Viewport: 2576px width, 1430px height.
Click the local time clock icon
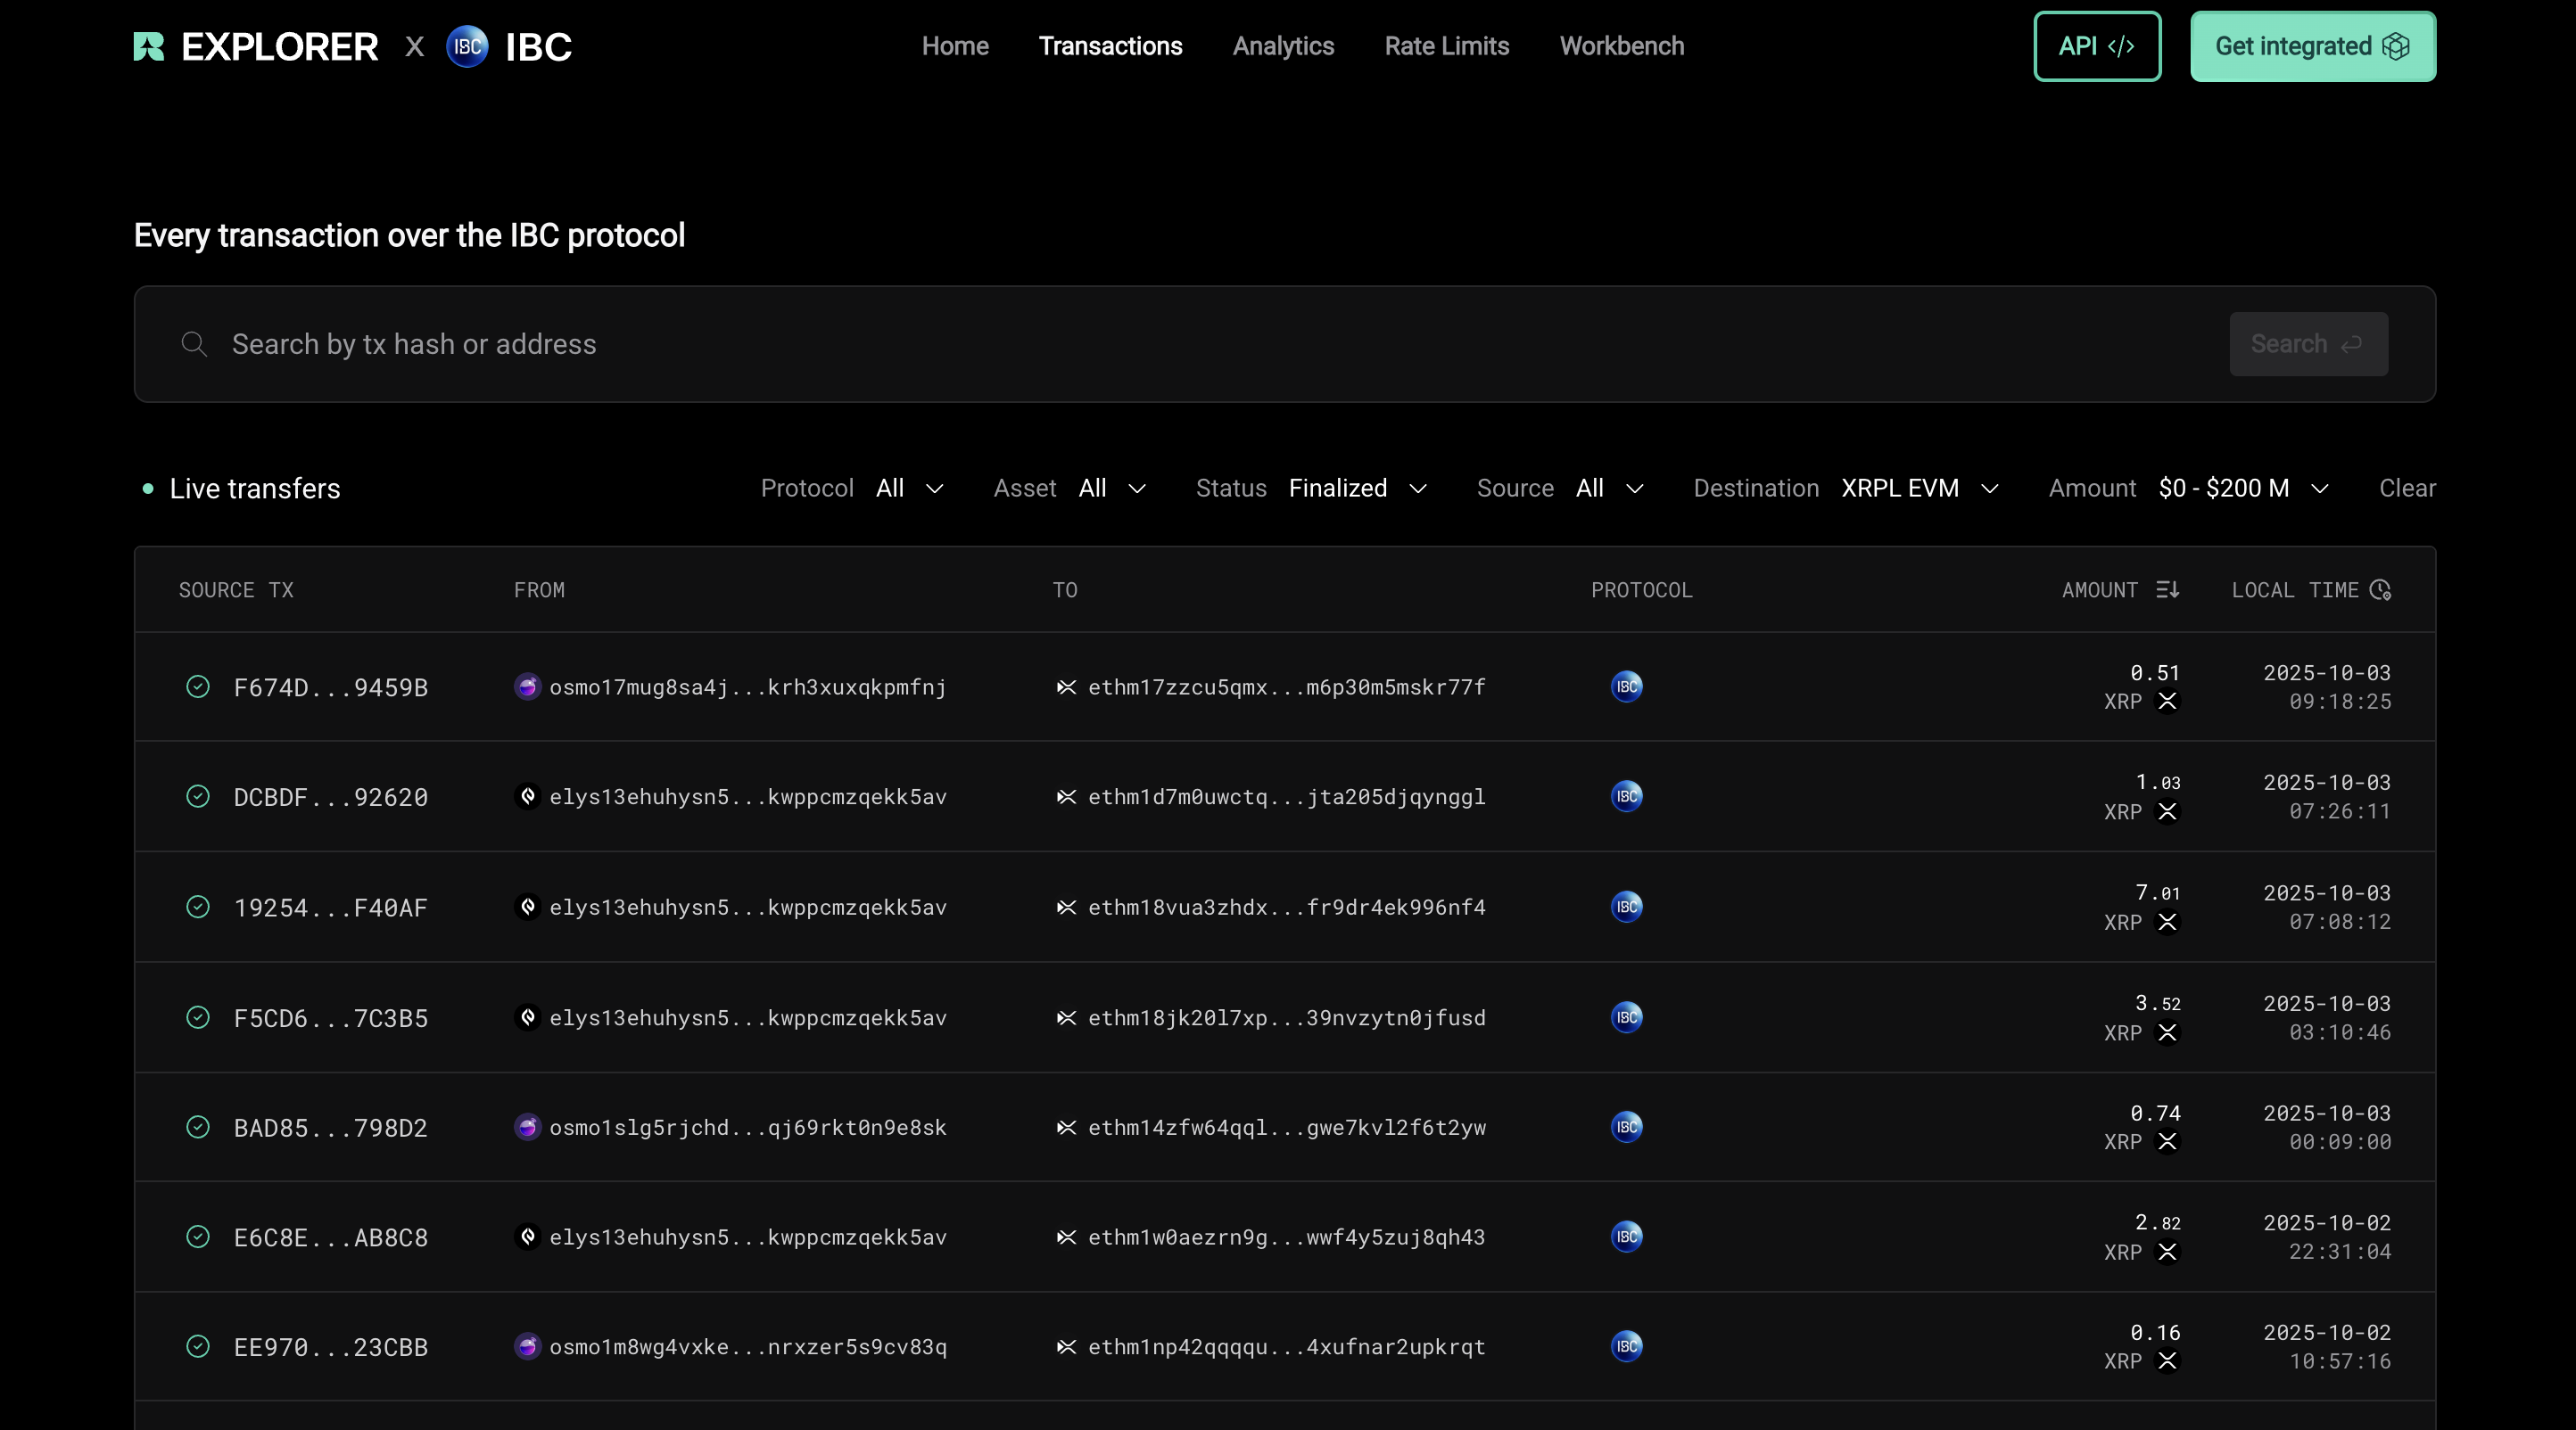[2380, 589]
